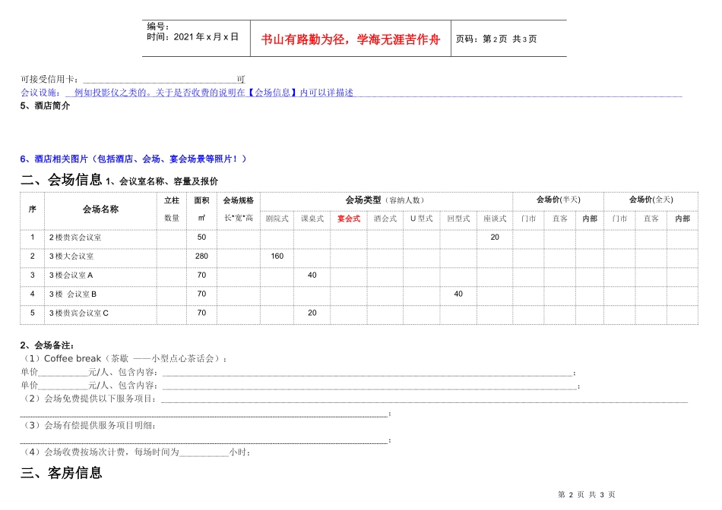Screen dimensions: 722x510
Task: Click the 可接受信用卡 blank line
Action: (x=160, y=79)
